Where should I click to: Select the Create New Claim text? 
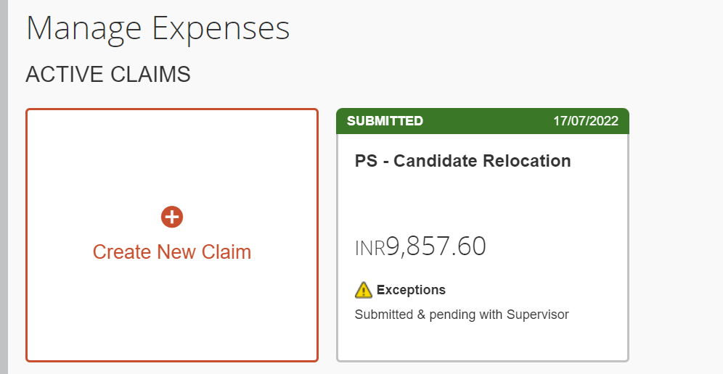172,252
